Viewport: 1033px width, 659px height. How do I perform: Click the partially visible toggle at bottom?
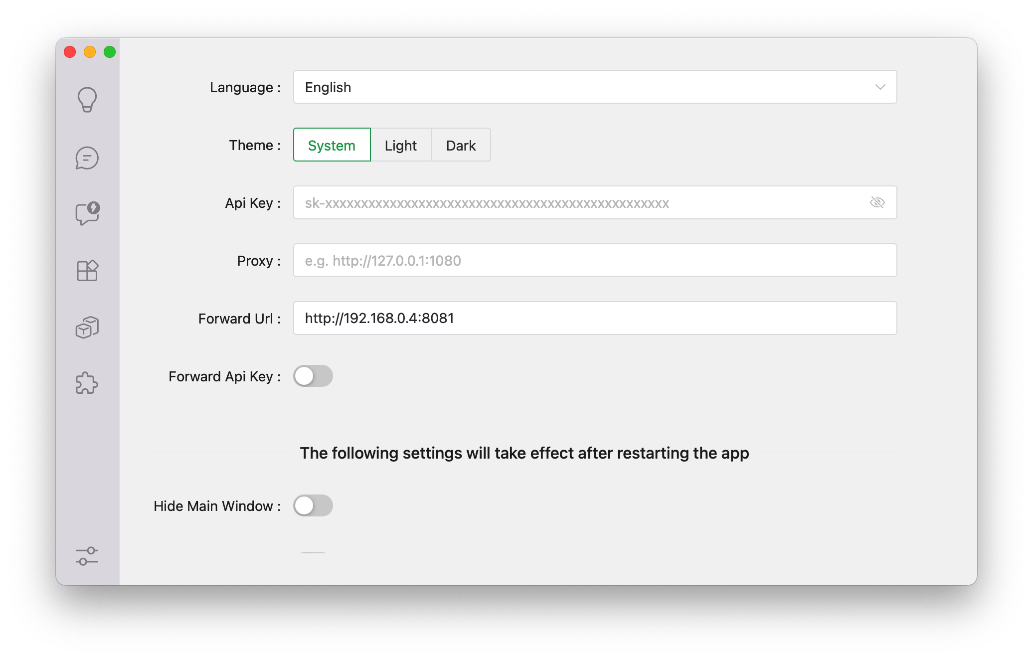(313, 553)
